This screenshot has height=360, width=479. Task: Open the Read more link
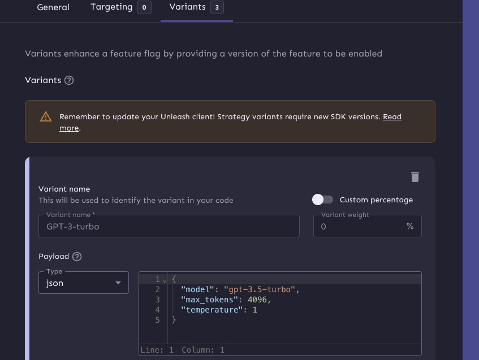[392, 117]
